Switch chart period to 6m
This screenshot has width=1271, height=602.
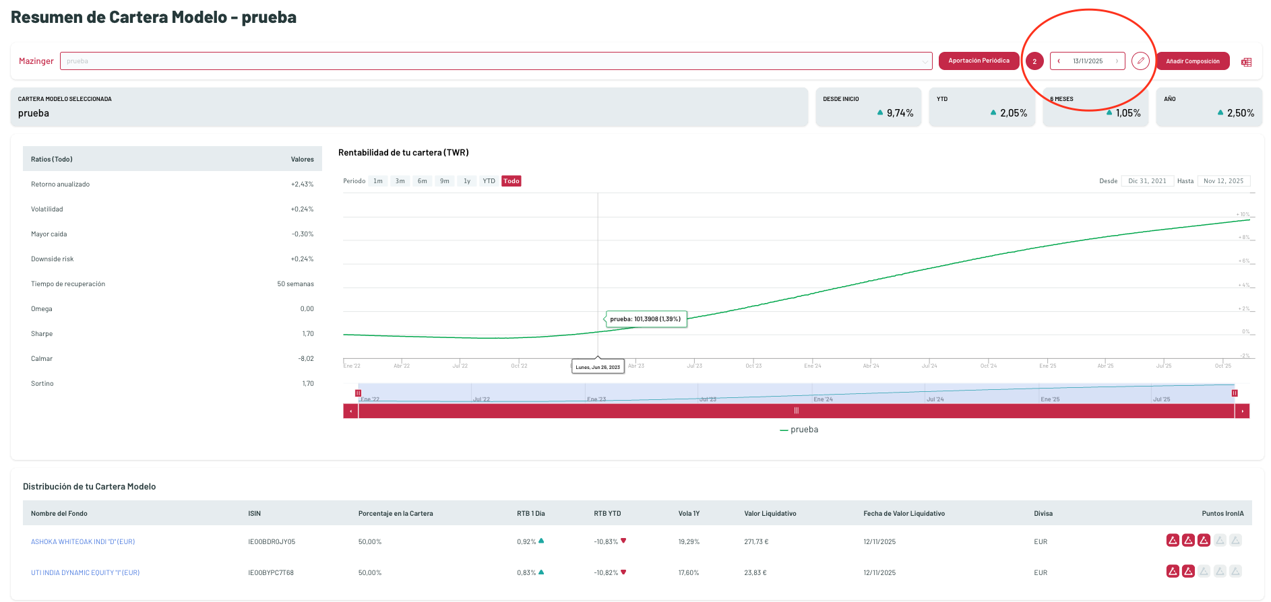click(x=422, y=181)
